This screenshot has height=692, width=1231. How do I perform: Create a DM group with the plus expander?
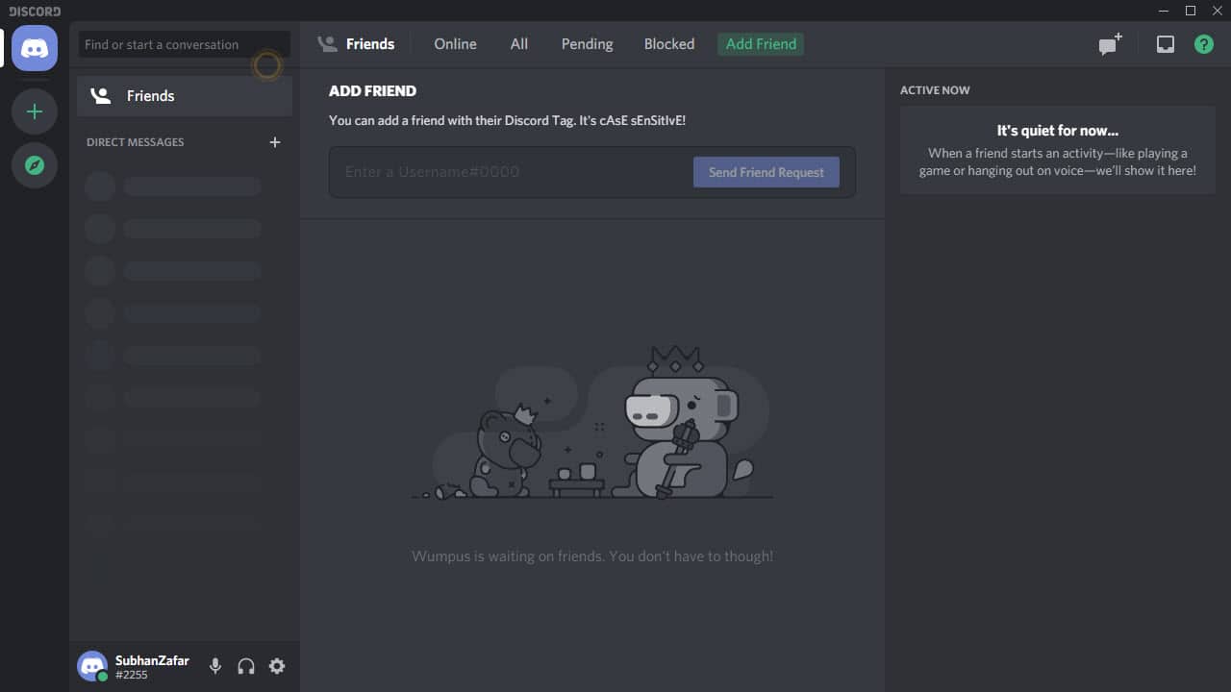pyautogui.click(x=274, y=141)
